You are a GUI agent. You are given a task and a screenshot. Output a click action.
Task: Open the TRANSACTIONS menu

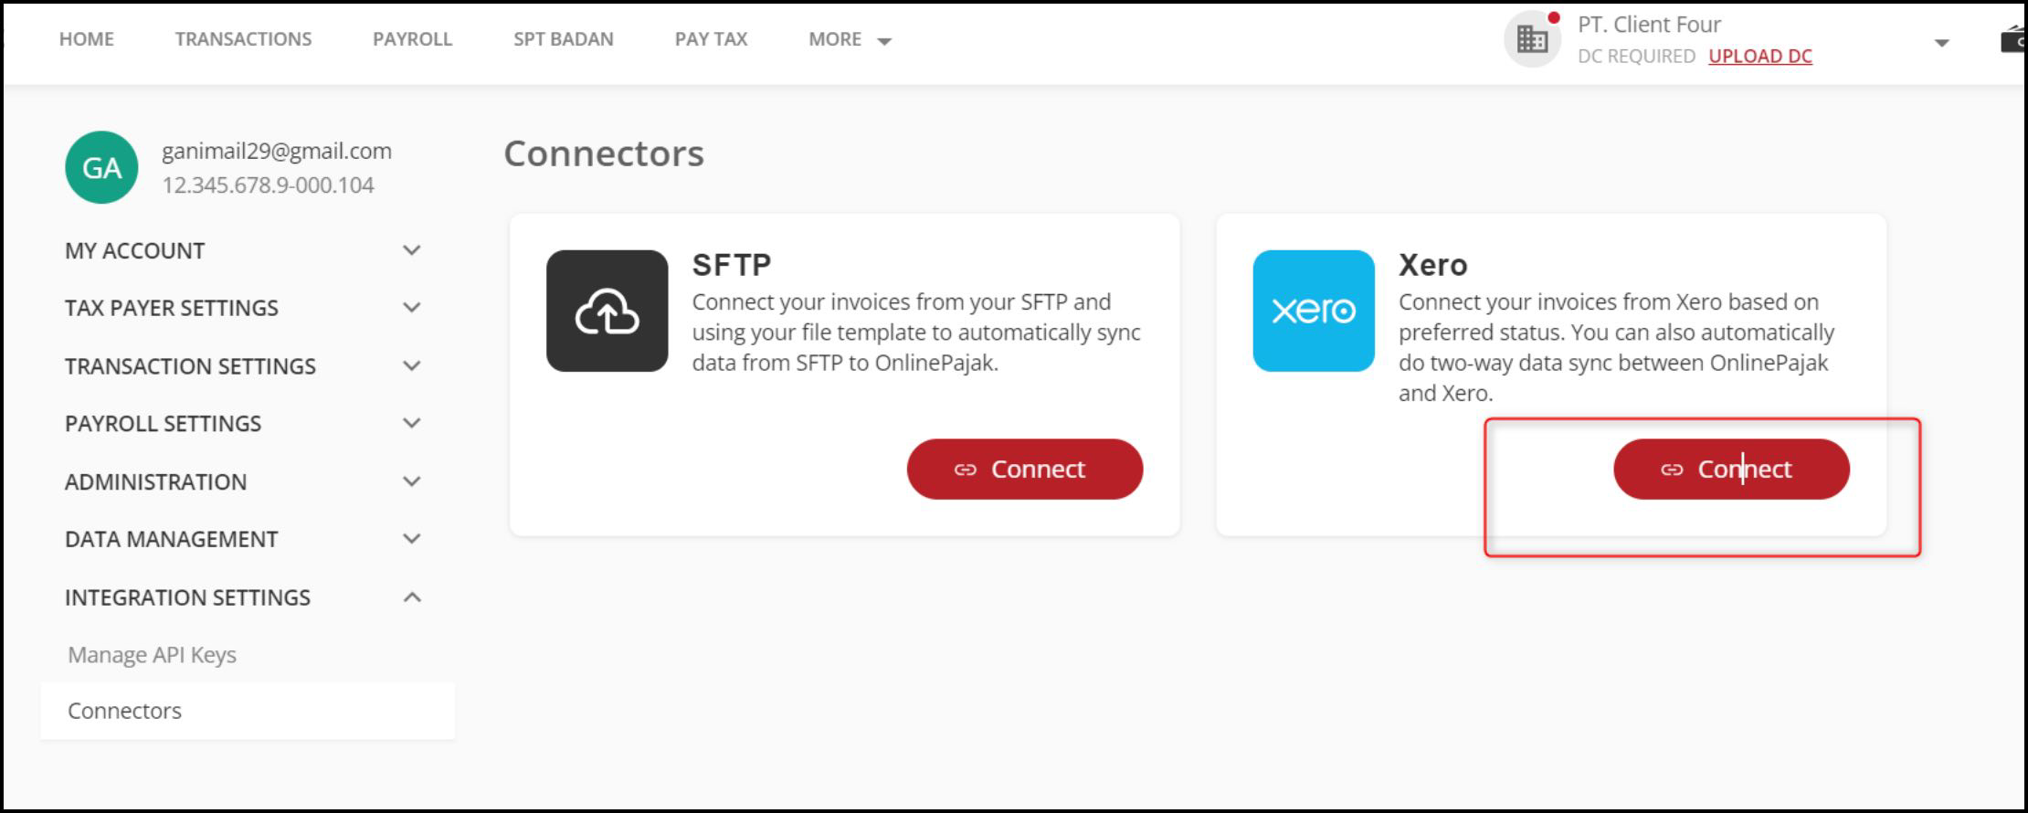tap(243, 39)
